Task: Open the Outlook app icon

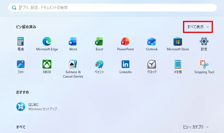Action: point(152,41)
